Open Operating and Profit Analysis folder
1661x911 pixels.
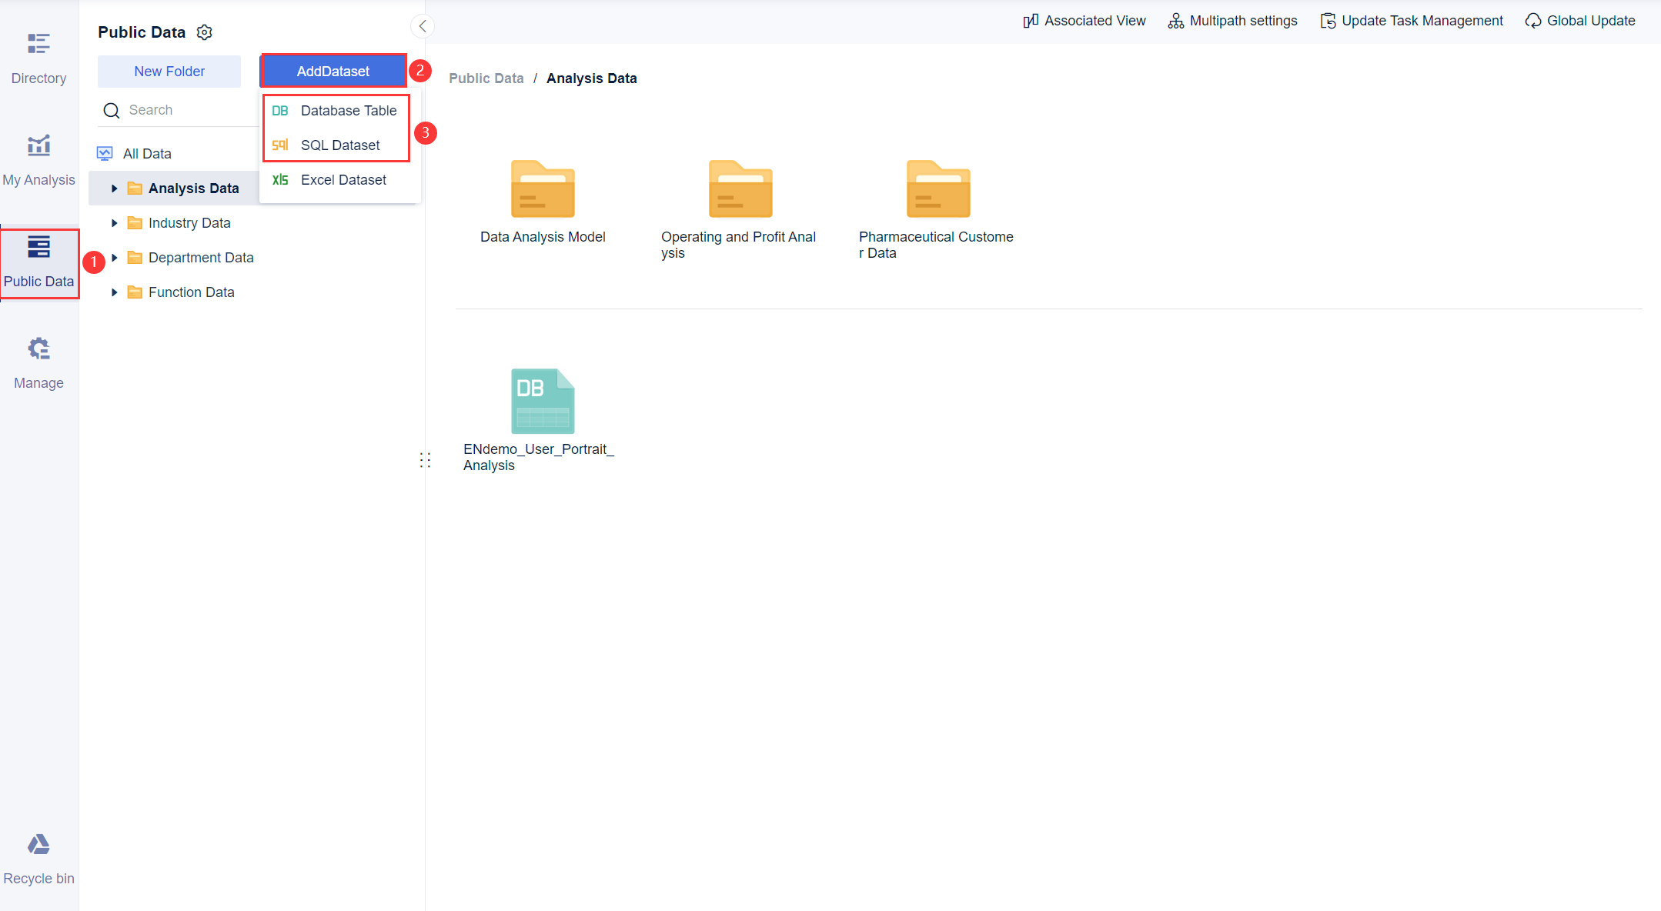pyautogui.click(x=740, y=210)
